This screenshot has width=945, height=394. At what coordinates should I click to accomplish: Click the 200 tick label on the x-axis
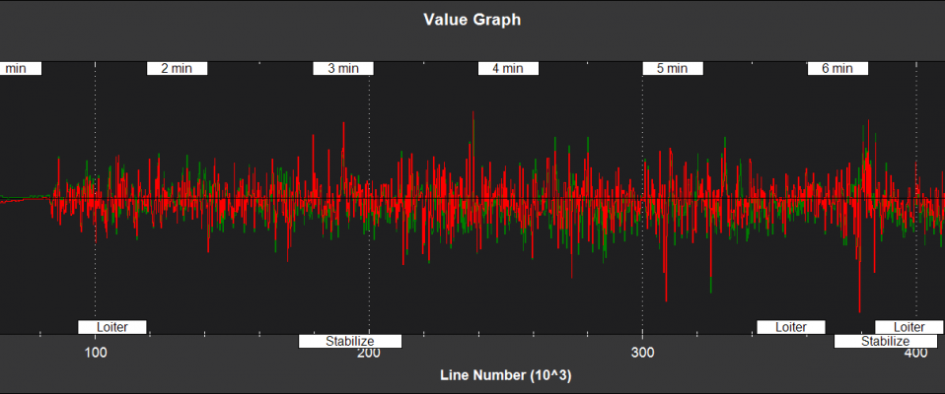tap(369, 354)
